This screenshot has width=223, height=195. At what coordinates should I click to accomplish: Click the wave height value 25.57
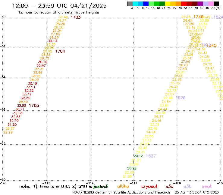(x=170, y=94)
